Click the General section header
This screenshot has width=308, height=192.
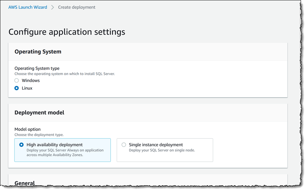click(25, 183)
